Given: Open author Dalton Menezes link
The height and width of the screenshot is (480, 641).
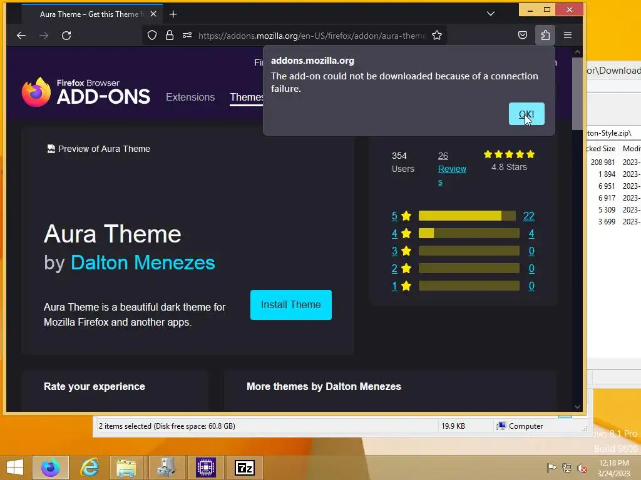Looking at the screenshot, I should coord(143,262).
